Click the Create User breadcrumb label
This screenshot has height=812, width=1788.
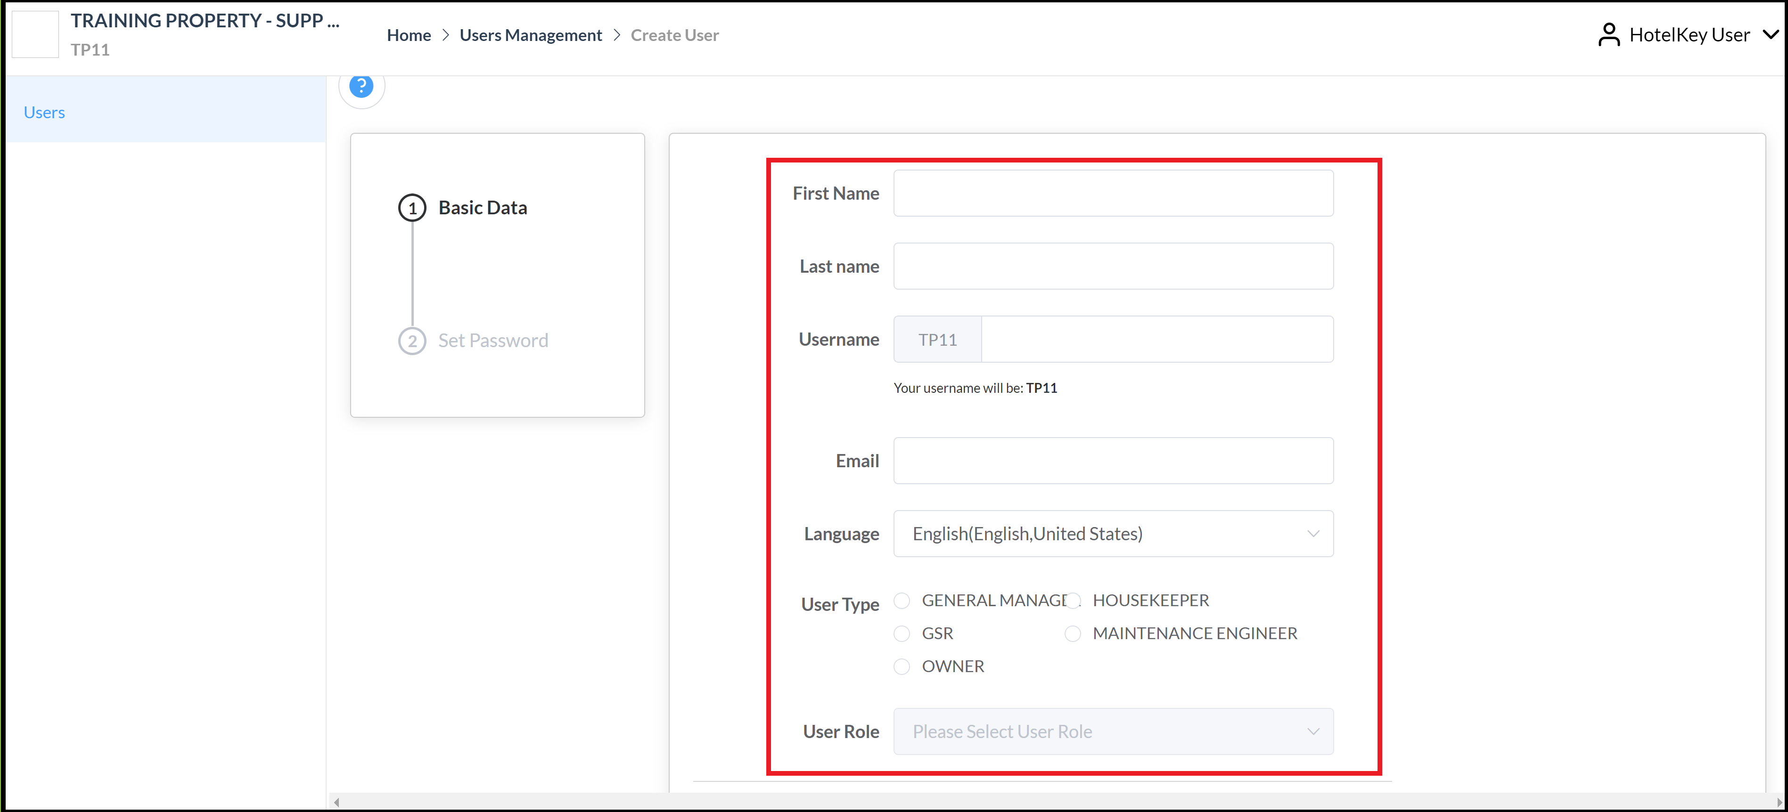tap(674, 35)
